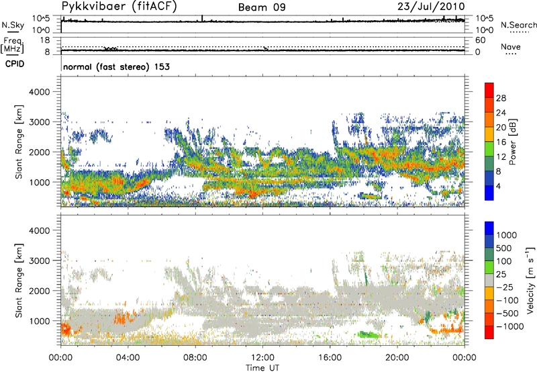Click the dotted line sample under 'Nave'
The width and height of the screenshot is (537, 372).
click(x=511, y=54)
